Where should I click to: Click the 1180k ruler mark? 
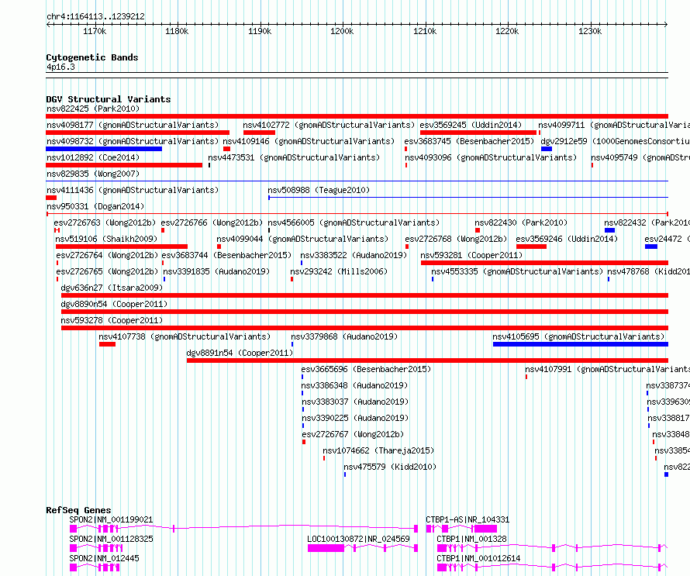[177, 31]
